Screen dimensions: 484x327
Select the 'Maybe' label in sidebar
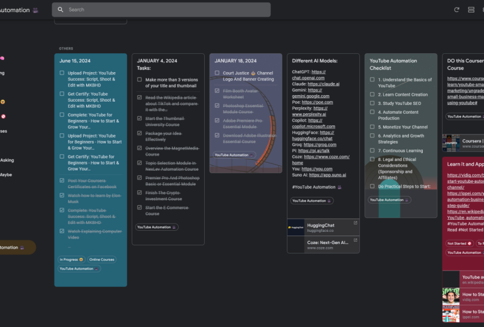(x=6, y=174)
